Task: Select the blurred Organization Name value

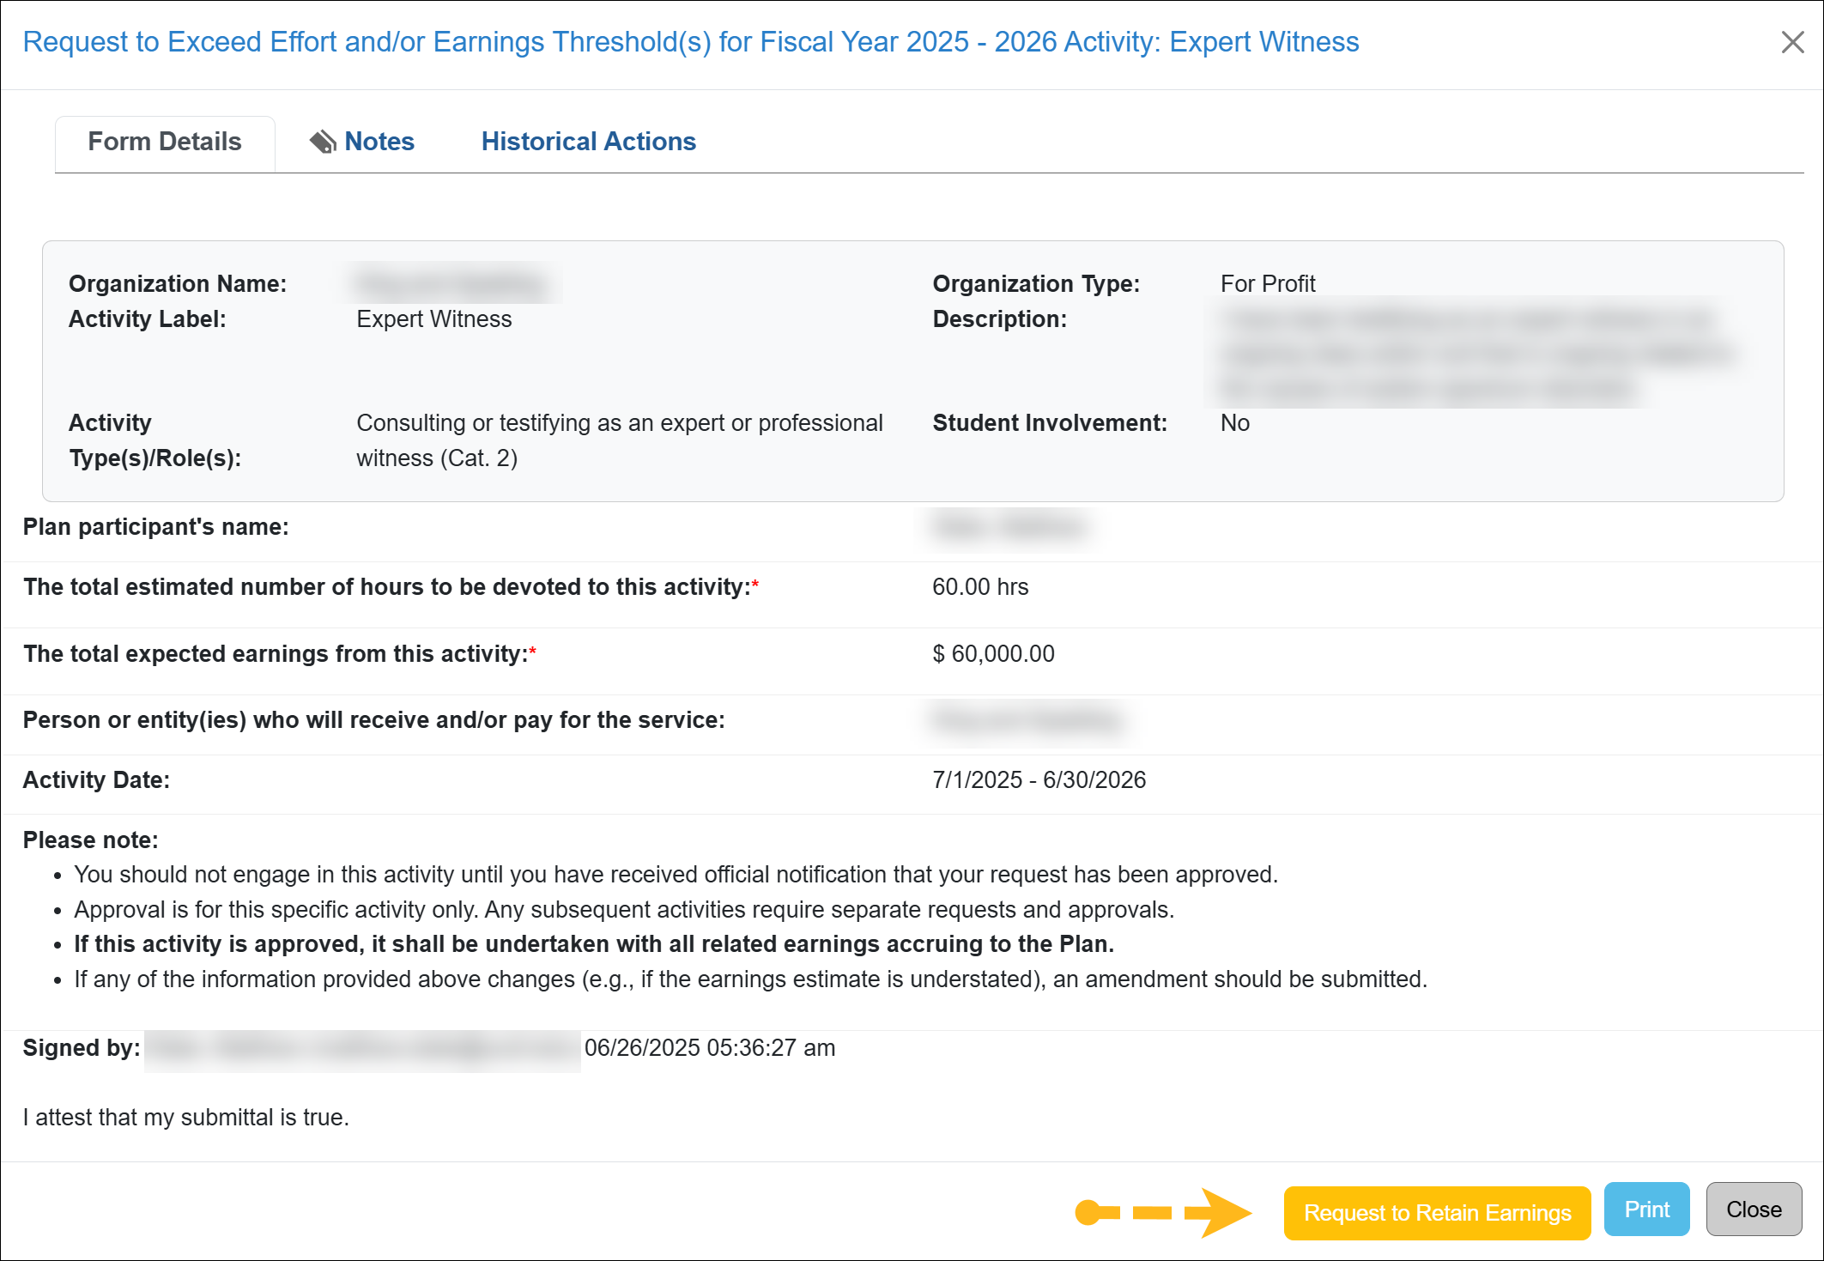Action: click(x=452, y=283)
